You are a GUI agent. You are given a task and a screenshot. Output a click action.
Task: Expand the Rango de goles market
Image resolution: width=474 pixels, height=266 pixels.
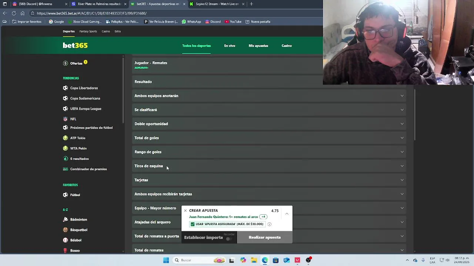pos(269,152)
